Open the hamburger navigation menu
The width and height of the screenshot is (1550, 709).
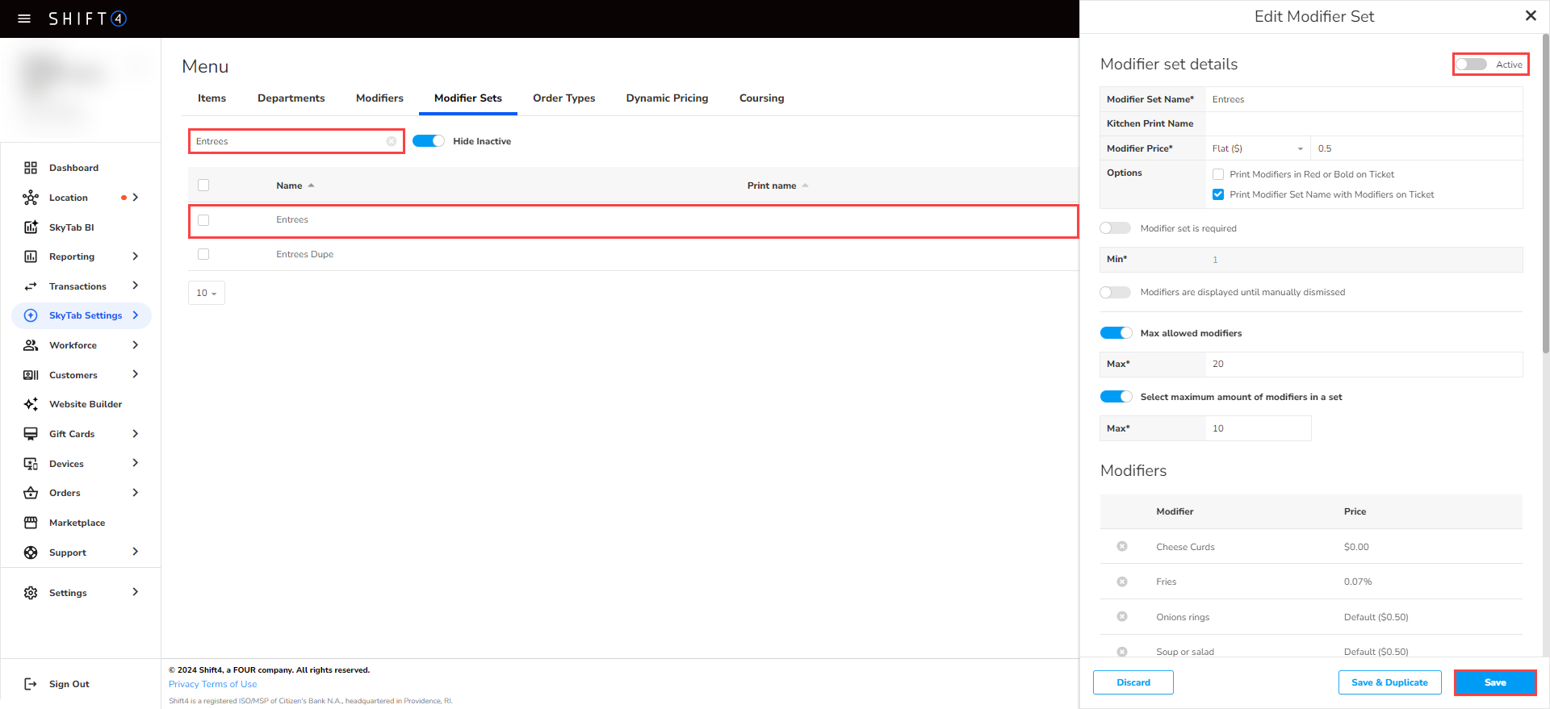click(x=24, y=19)
